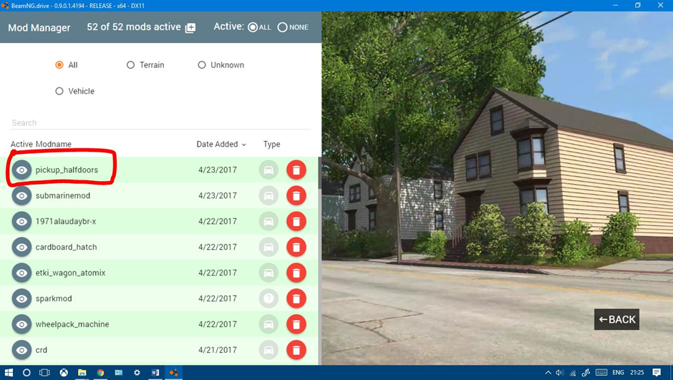Click vehicle type icon for etki_wagon_atomix

268,273
